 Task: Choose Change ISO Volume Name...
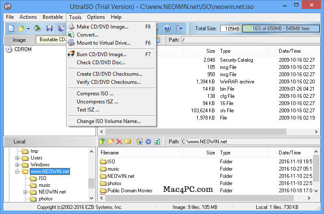pos(111,121)
